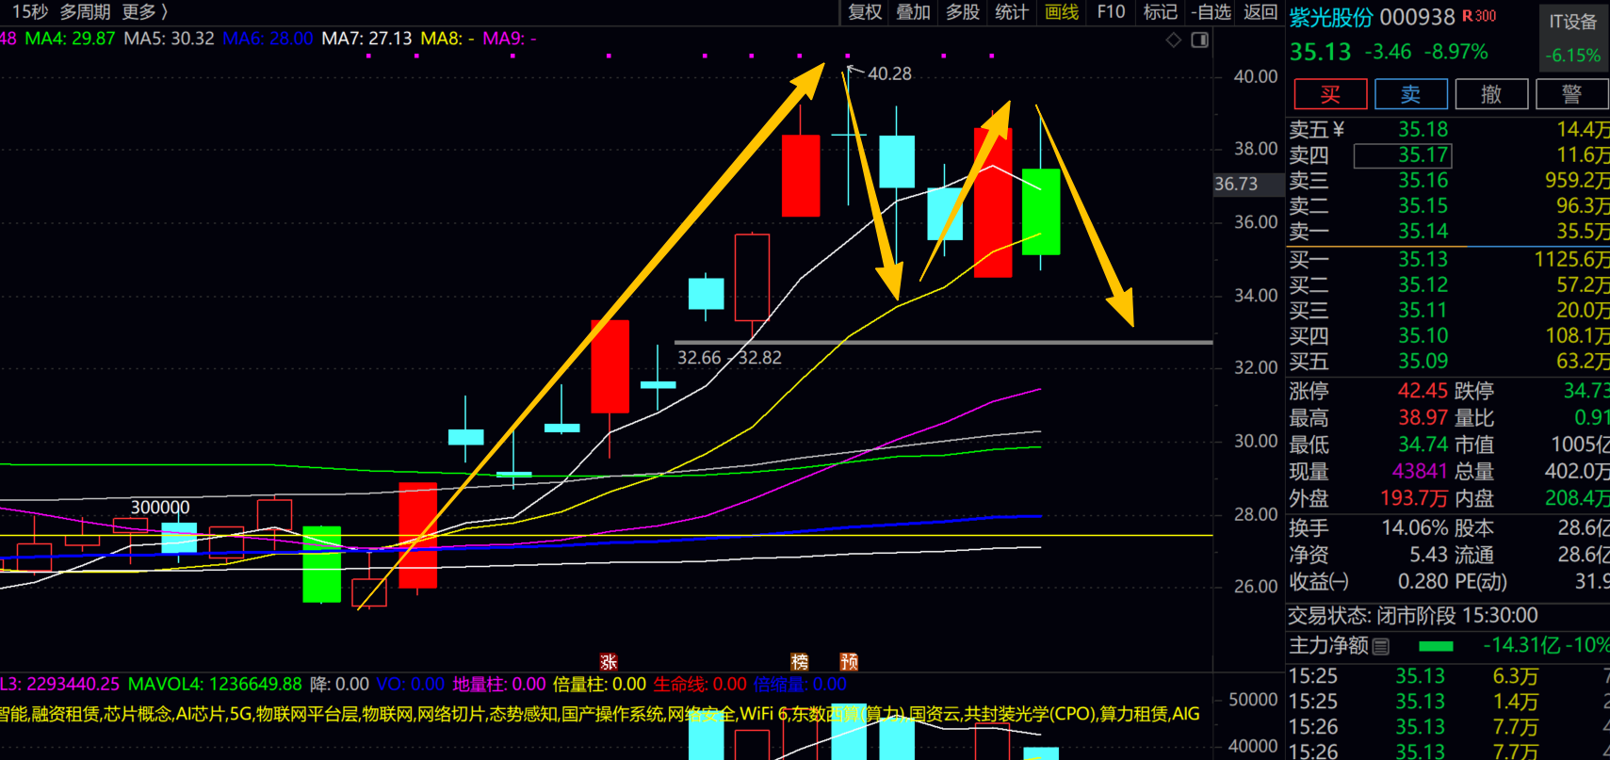This screenshot has height=760, width=1610.
Task: Select the 15秒 period tab
Action: click(30, 12)
